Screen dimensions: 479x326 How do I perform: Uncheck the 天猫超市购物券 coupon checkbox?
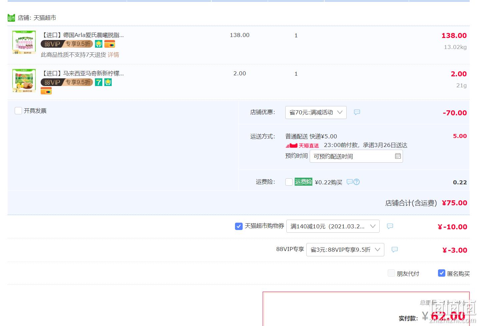239,226
